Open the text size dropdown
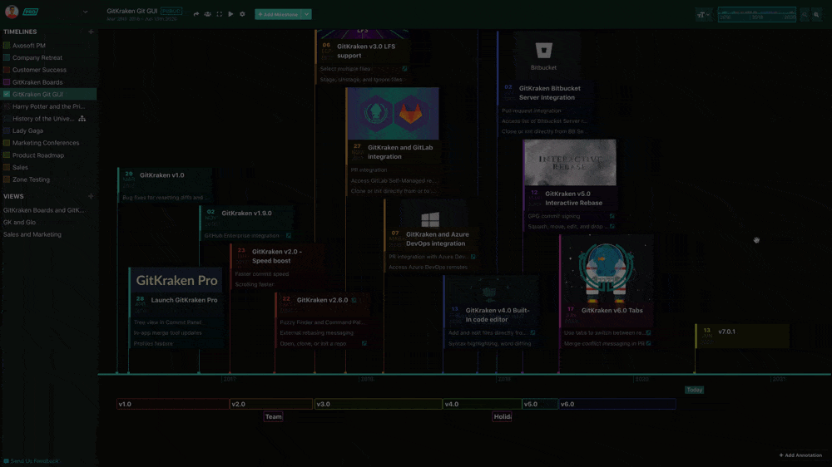Screen dimensions: 832x467 tap(703, 15)
